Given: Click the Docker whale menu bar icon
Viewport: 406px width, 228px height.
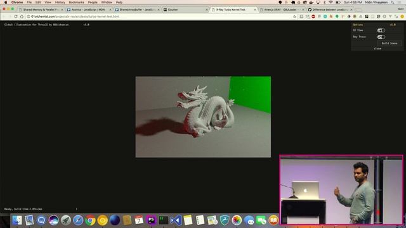Looking at the screenshot, I should 311,3.
